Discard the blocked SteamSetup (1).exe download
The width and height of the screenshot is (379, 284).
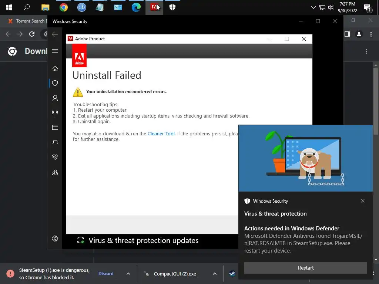click(x=106, y=273)
